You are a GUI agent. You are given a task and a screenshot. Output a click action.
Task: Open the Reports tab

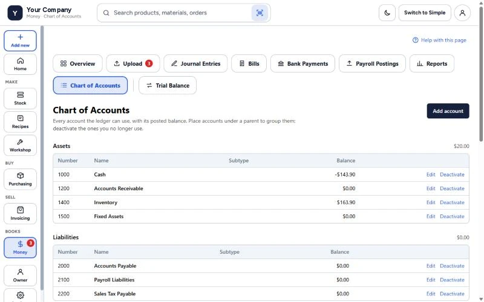click(431, 63)
